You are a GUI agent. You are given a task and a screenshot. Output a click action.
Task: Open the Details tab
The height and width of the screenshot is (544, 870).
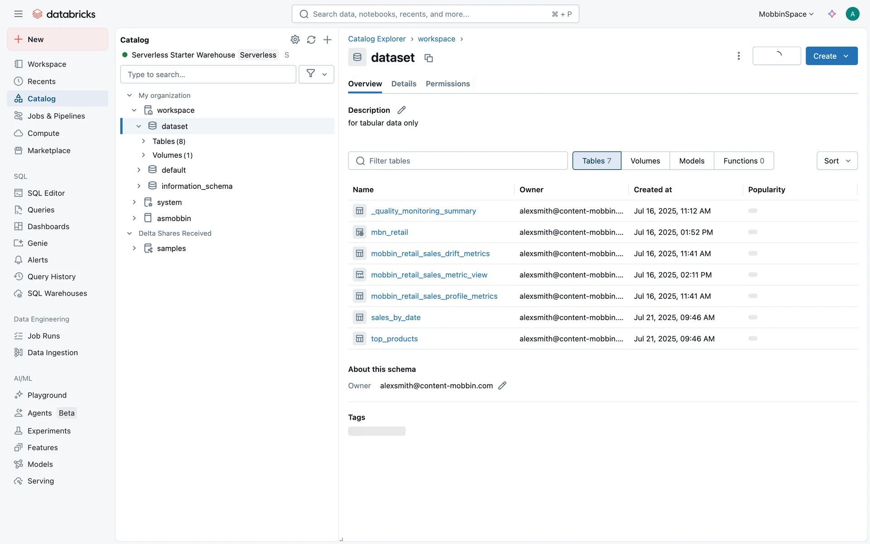click(x=403, y=84)
